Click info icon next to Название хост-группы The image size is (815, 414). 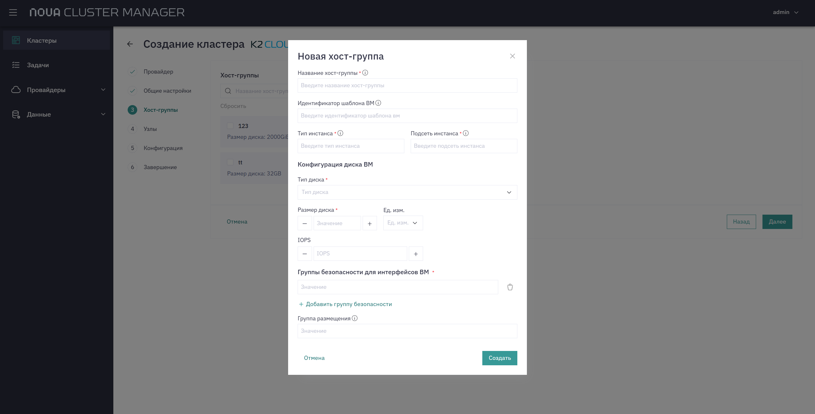pyautogui.click(x=365, y=73)
